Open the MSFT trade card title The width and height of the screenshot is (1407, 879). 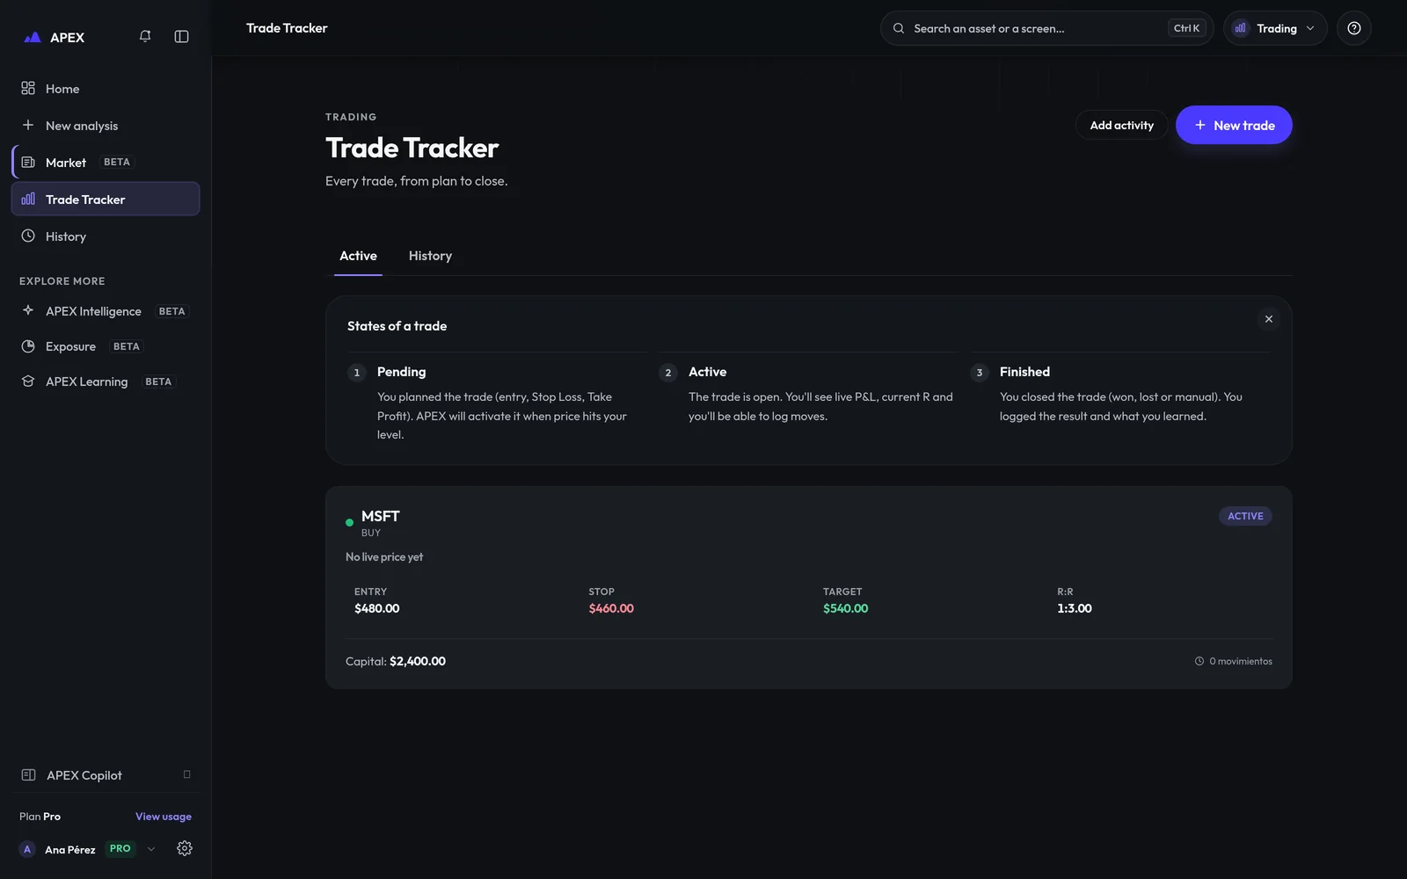click(381, 516)
